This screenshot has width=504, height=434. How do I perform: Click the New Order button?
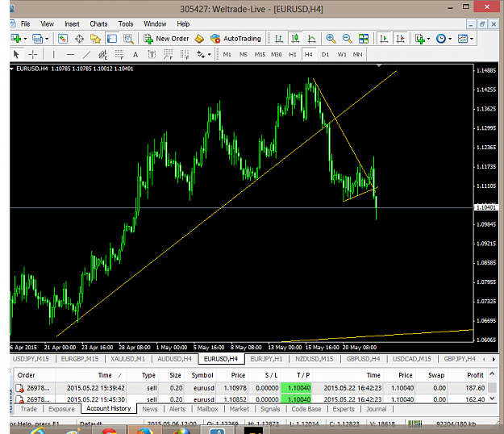click(166, 39)
